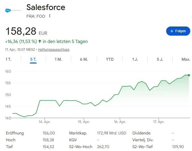View the 5 J. chart range
Image resolution: width=192 pixels, height=151 pixels.
160,59
